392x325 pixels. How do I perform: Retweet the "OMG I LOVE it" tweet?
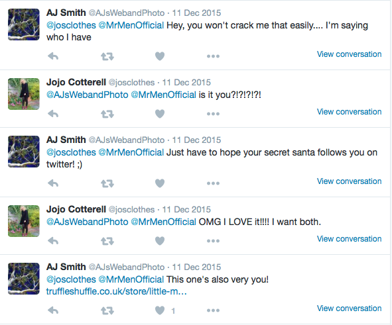click(x=107, y=241)
